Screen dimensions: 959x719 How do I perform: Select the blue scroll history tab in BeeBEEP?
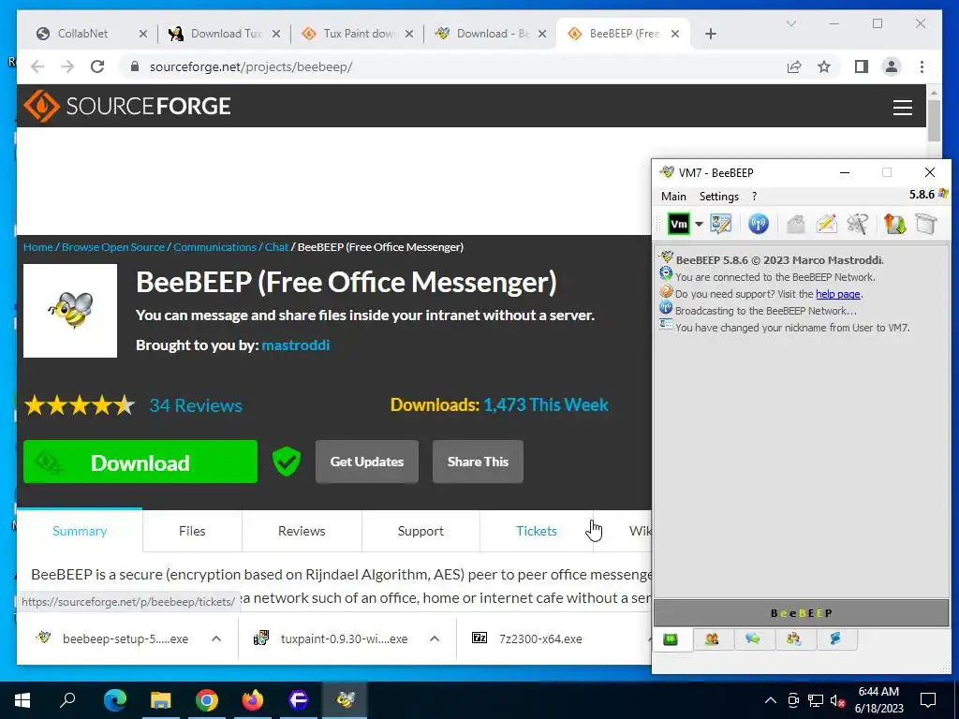tap(835, 639)
